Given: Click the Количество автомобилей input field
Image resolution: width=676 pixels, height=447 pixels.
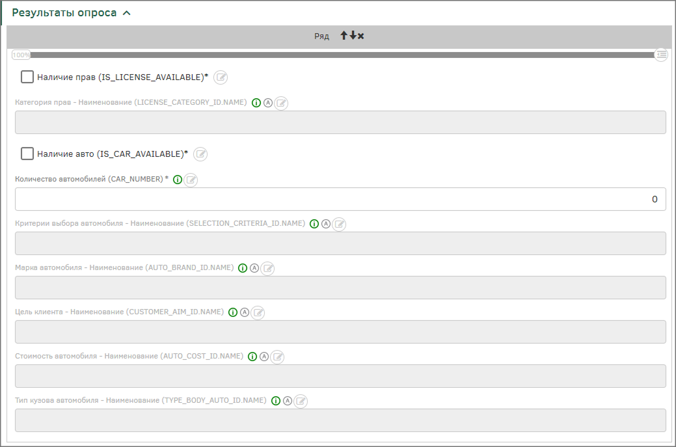Looking at the screenshot, I should pyautogui.click(x=340, y=199).
